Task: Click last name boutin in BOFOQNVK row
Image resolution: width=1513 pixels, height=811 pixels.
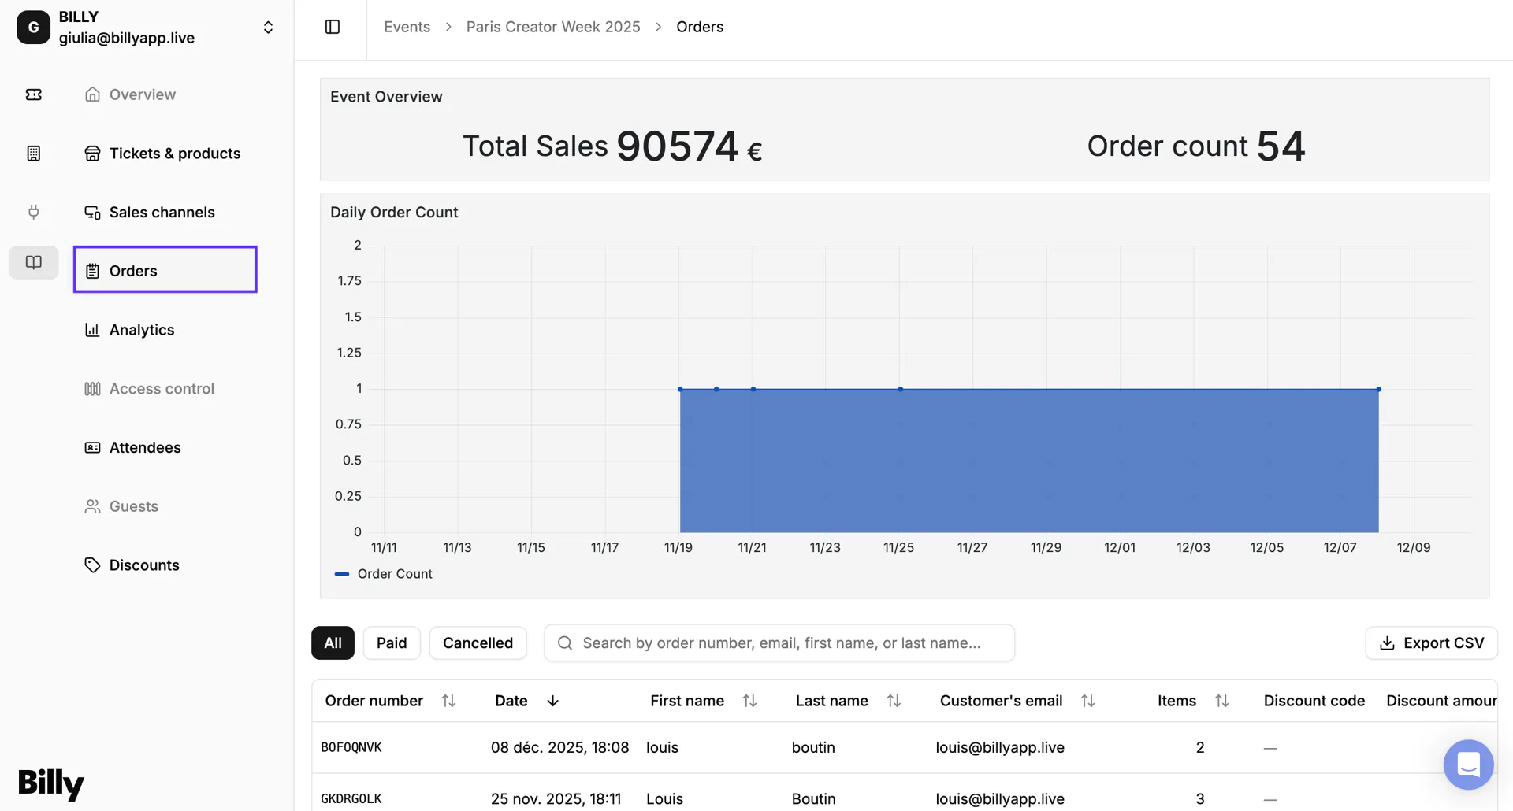Action: pyautogui.click(x=813, y=747)
